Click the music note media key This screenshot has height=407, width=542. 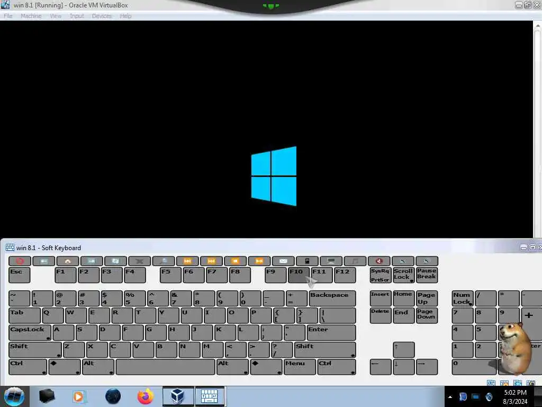(355, 261)
